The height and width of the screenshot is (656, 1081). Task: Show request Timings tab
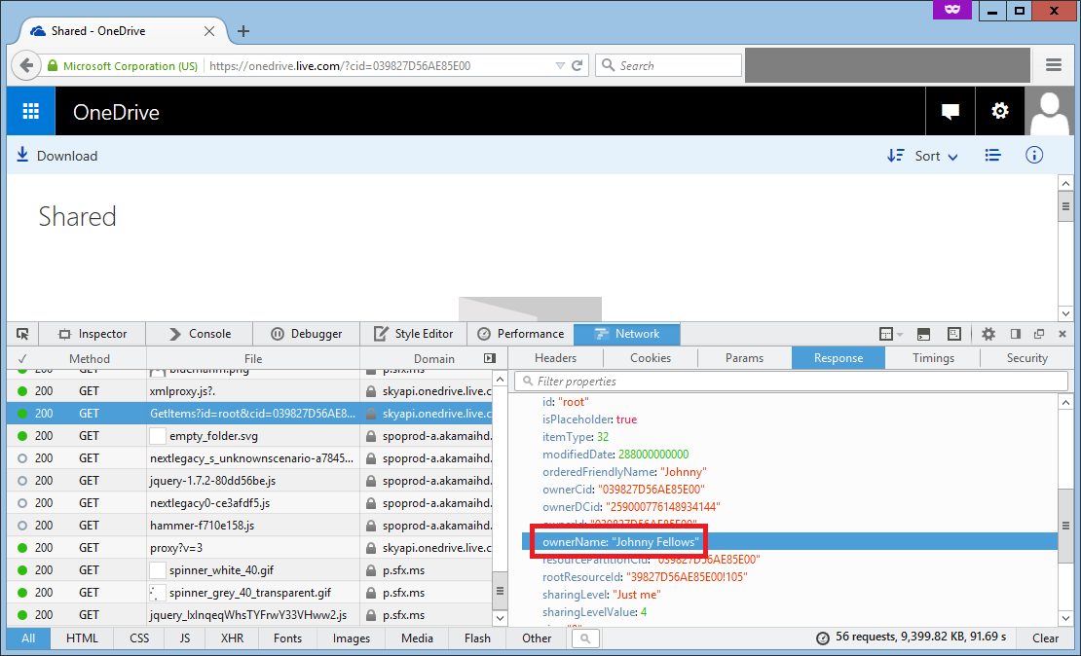[933, 357]
